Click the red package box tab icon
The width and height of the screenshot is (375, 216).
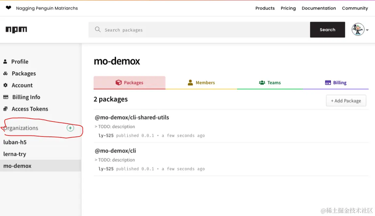click(119, 82)
